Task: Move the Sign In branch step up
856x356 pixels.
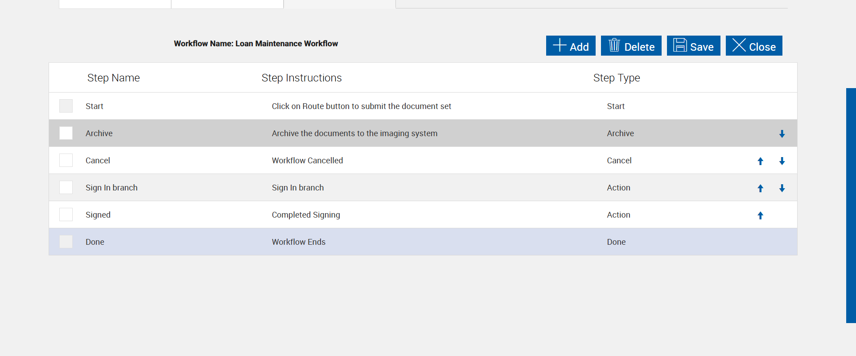Action: tap(761, 188)
